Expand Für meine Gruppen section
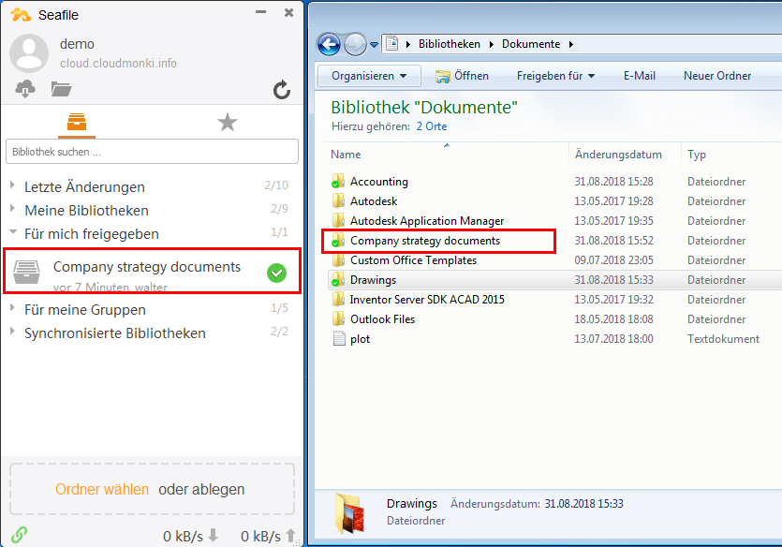The width and height of the screenshot is (782, 547). point(12,308)
